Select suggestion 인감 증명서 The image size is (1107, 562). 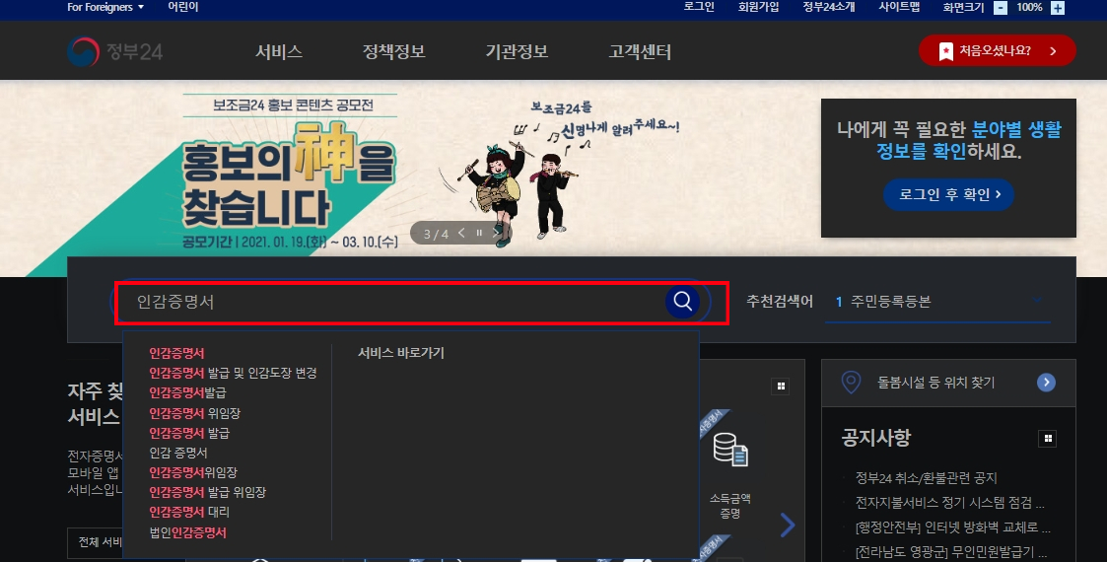tap(178, 453)
